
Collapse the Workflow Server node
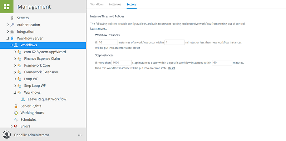click(8, 38)
